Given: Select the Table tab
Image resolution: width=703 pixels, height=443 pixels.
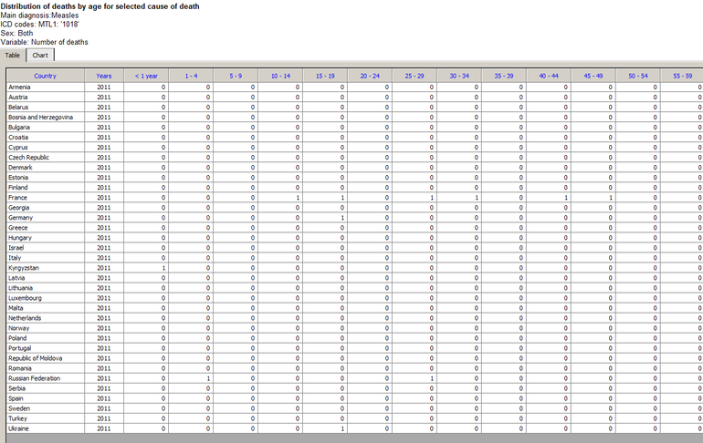Looking at the screenshot, I should [13, 56].
